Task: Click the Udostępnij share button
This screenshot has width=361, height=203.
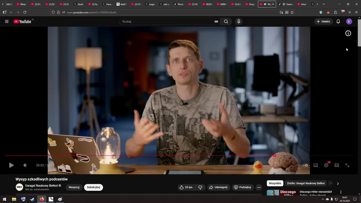Action: (218, 187)
